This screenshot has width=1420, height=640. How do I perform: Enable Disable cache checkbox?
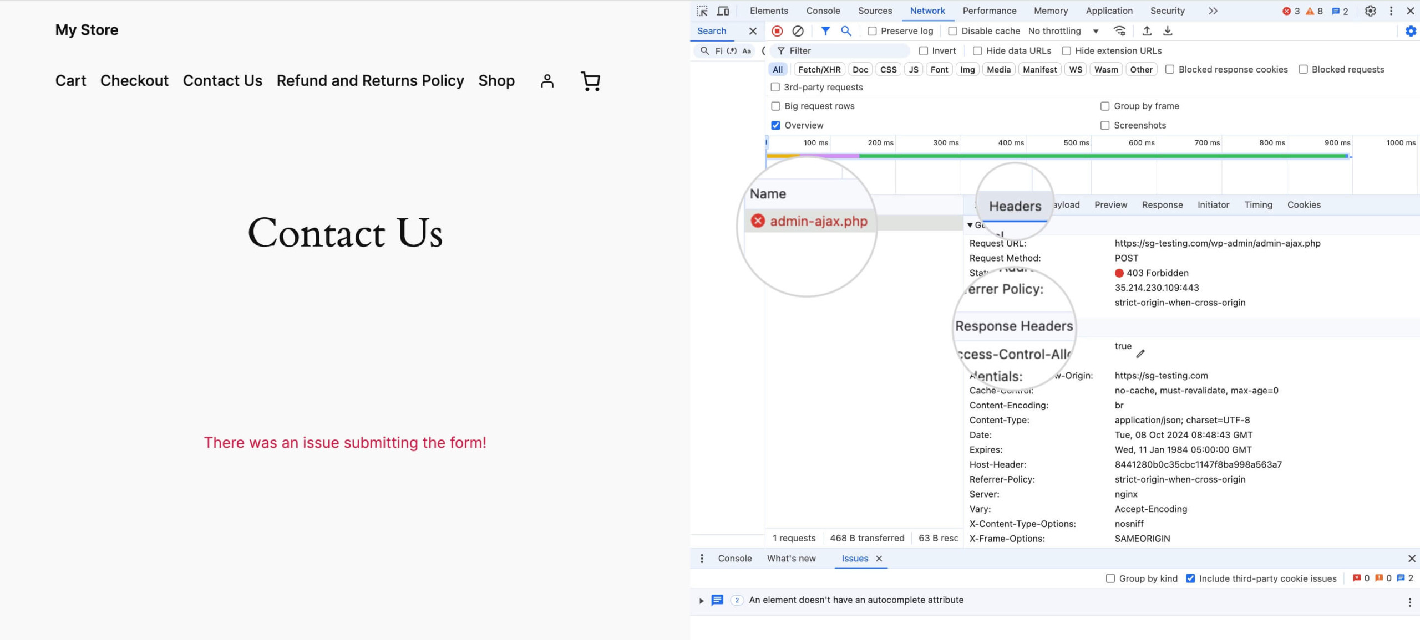(x=952, y=31)
